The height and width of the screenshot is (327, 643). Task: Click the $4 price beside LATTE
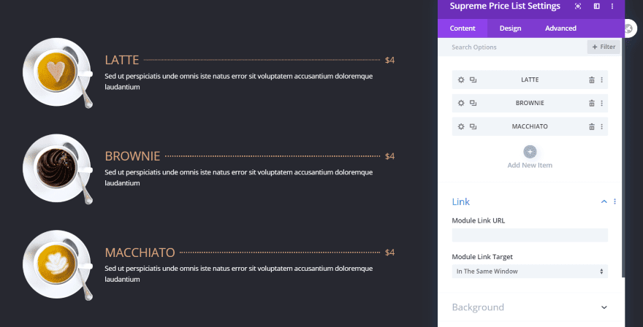(389, 61)
